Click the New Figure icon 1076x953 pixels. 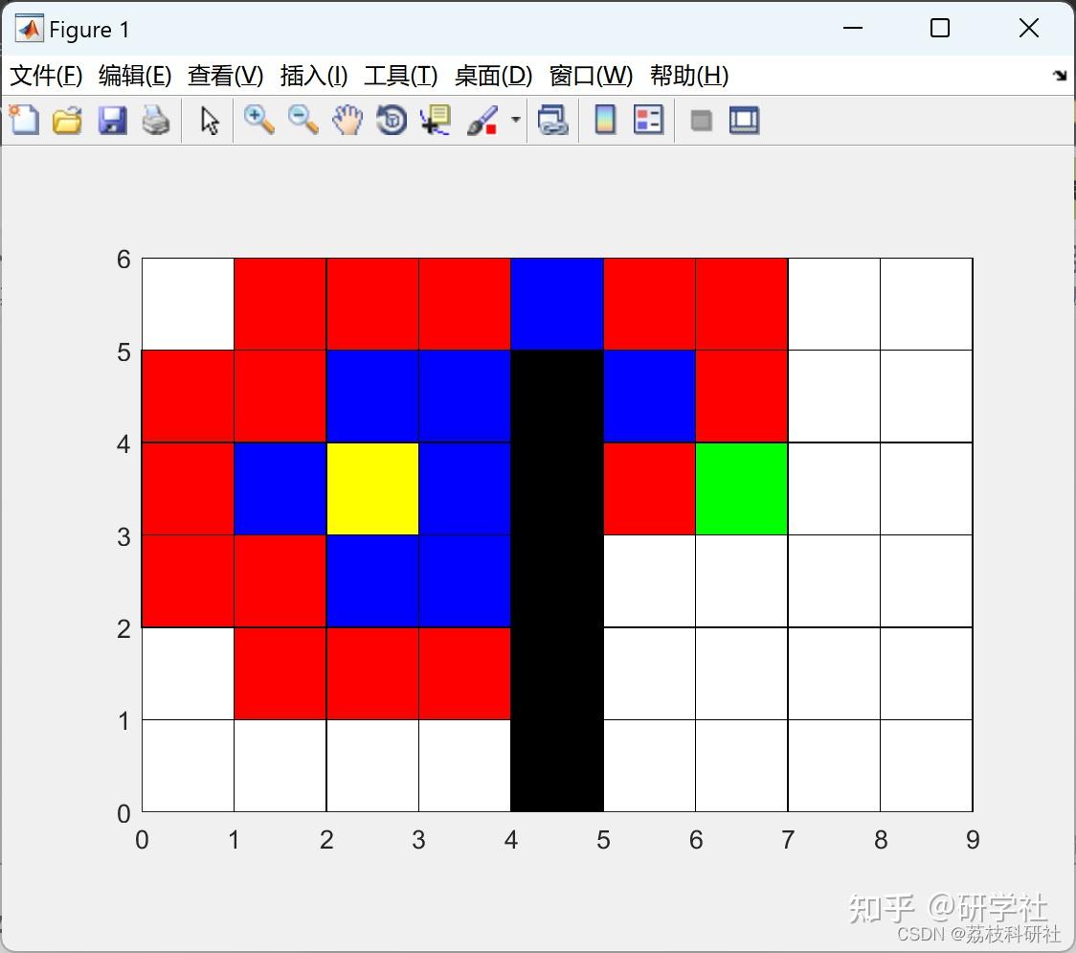[x=24, y=120]
